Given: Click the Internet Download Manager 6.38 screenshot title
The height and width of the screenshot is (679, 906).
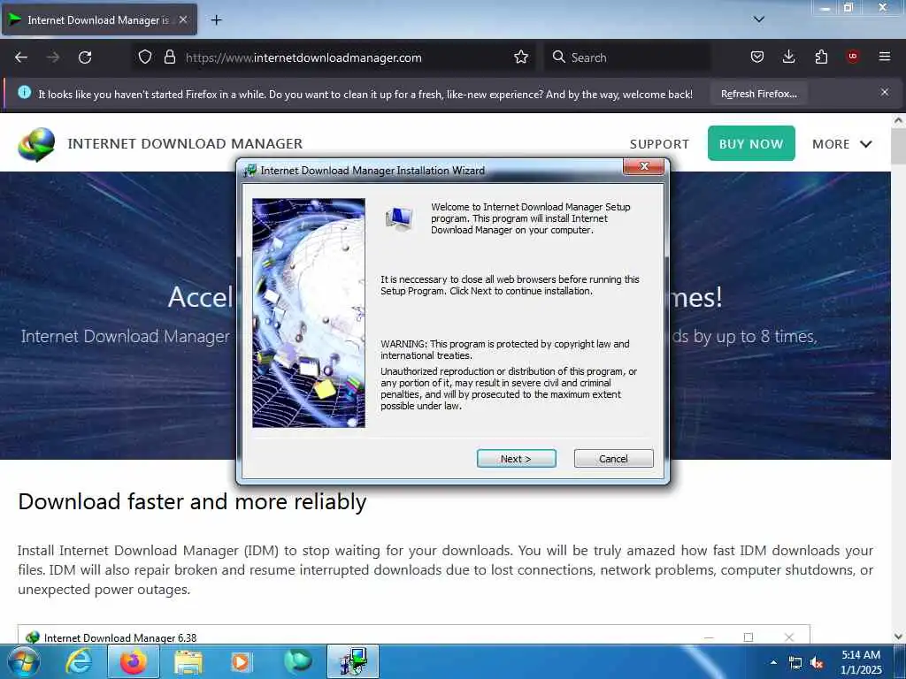Looking at the screenshot, I should [120, 637].
